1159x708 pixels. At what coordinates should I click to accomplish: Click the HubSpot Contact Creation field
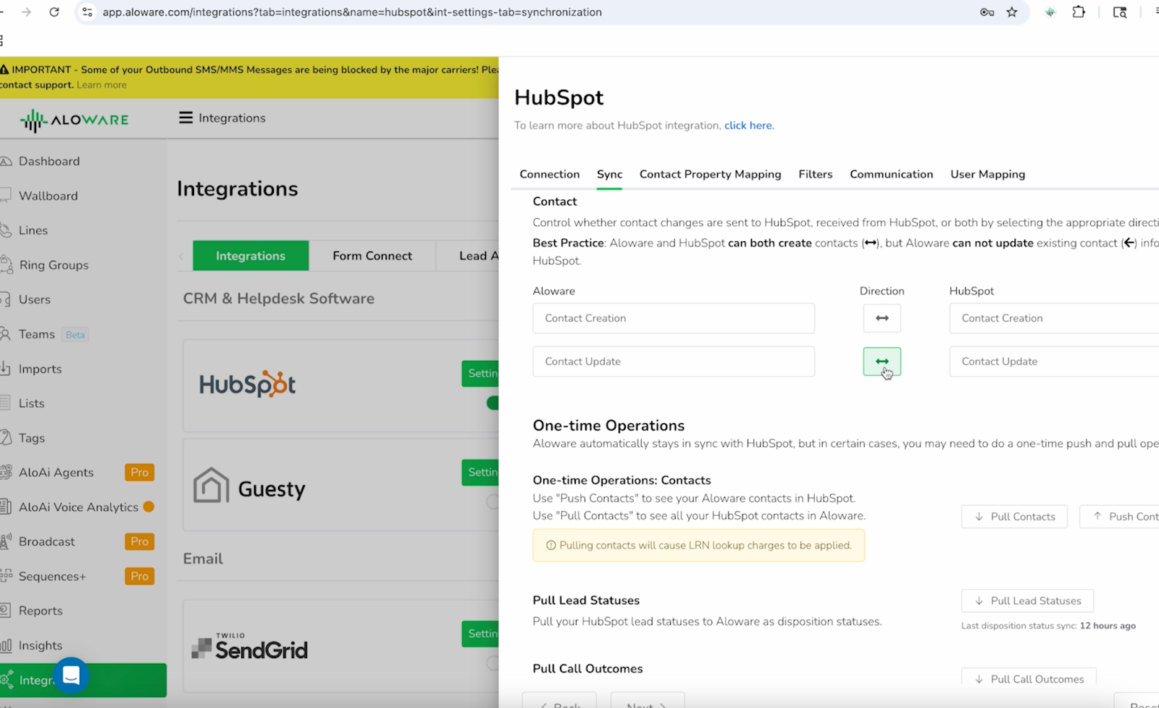point(1054,318)
